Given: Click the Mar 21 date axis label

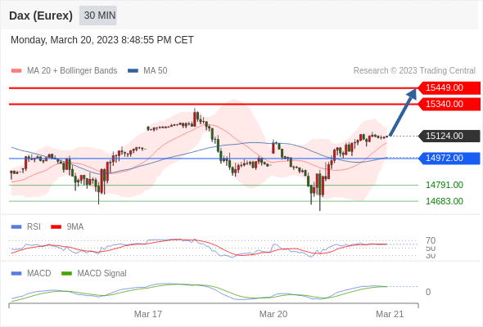Looking at the screenshot, I should (x=390, y=314).
